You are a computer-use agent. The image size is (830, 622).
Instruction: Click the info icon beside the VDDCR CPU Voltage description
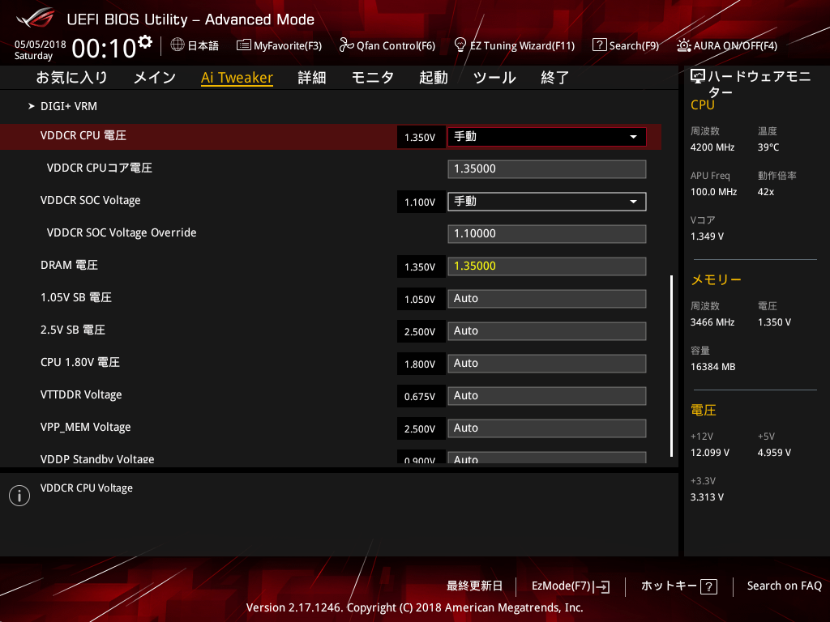pyautogui.click(x=19, y=496)
